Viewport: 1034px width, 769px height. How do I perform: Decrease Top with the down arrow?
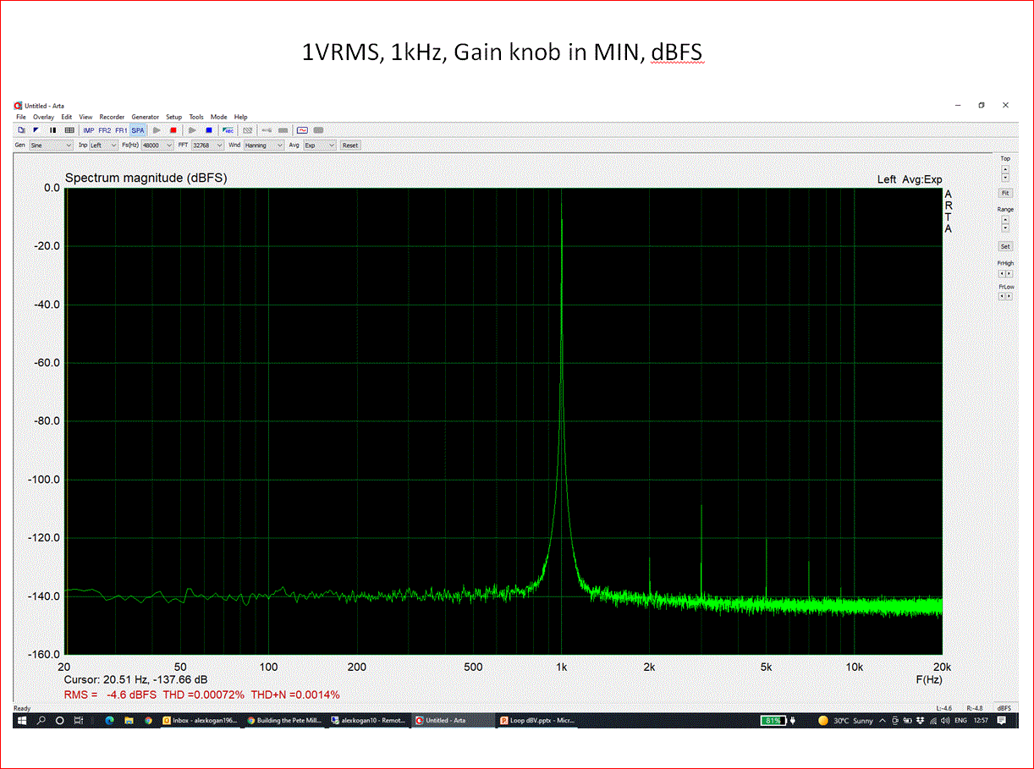click(1005, 178)
